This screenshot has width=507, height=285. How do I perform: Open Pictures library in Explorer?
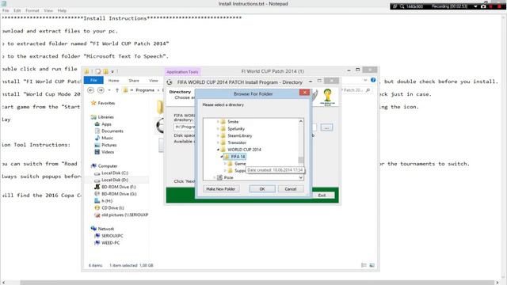click(x=109, y=145)
